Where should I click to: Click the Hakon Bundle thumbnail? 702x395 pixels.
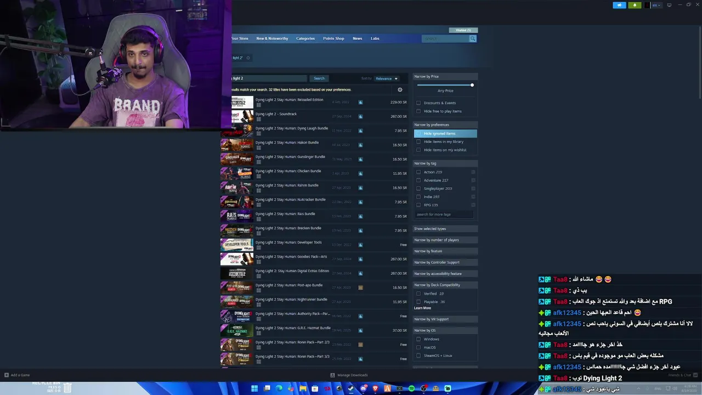(x=237, y=145)
